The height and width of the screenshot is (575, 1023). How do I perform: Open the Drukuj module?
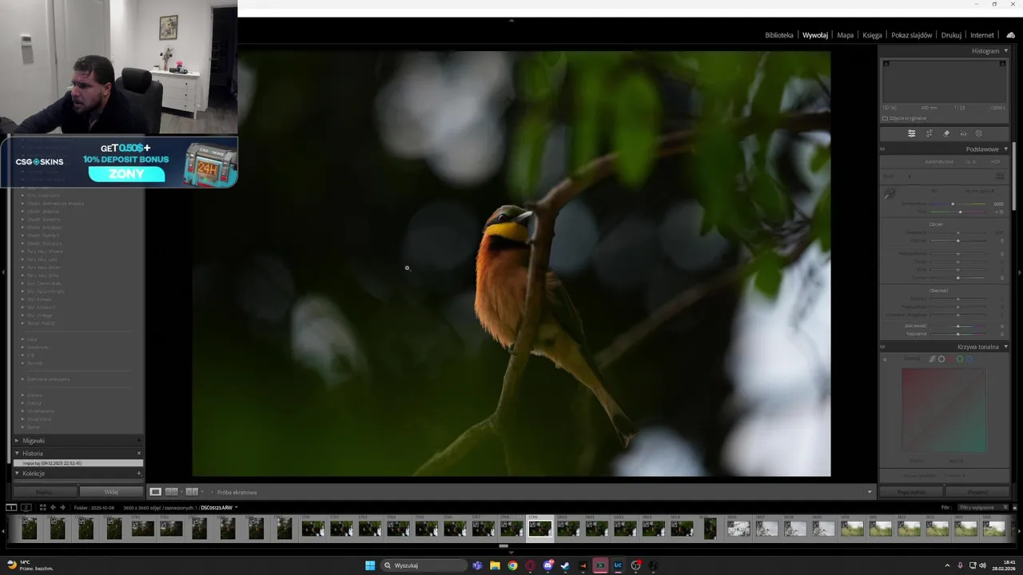tap(951, 35)
